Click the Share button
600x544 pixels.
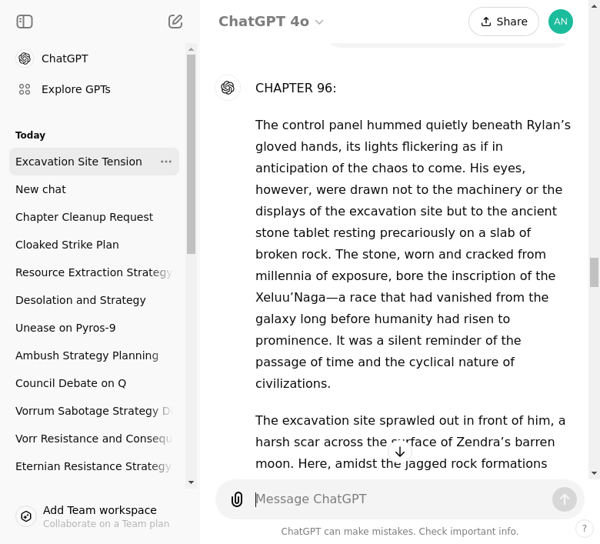point(503,22)
